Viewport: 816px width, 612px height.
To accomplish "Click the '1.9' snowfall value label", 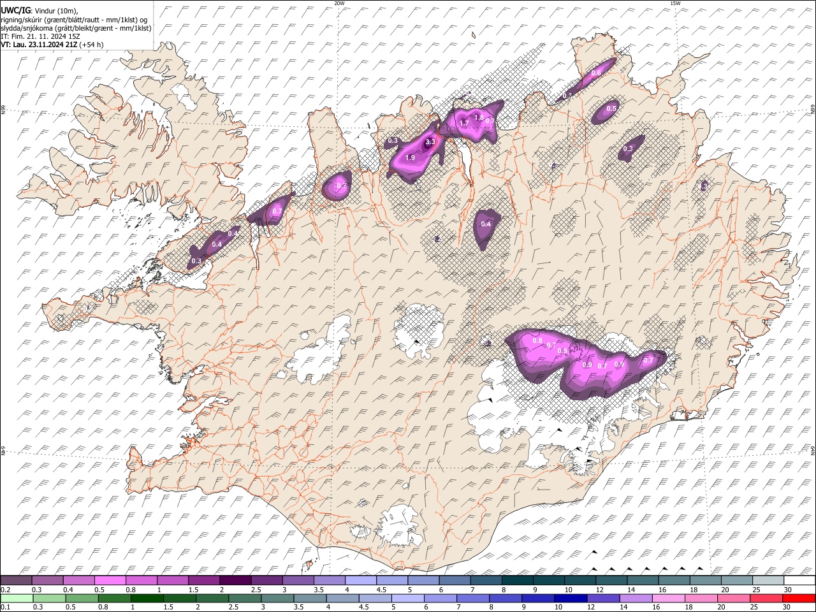I will coord(410,157).
